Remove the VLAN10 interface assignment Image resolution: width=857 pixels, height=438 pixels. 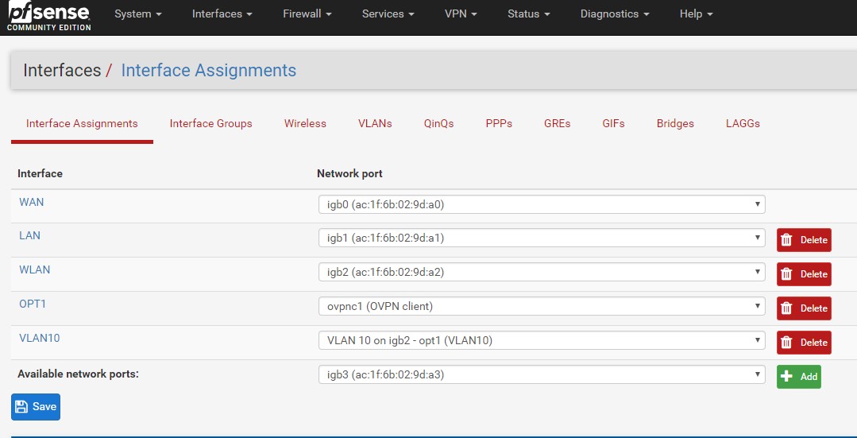pos(803,343)
